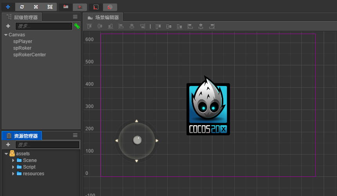
Task: Distribute nodes by top edges
Action: click(158, 26)
